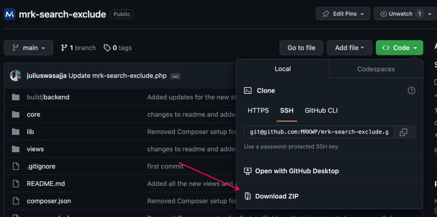Click the 'Use a password-protected SSH key.' text
Screen dimensions: 437x217
pos(291,147)
